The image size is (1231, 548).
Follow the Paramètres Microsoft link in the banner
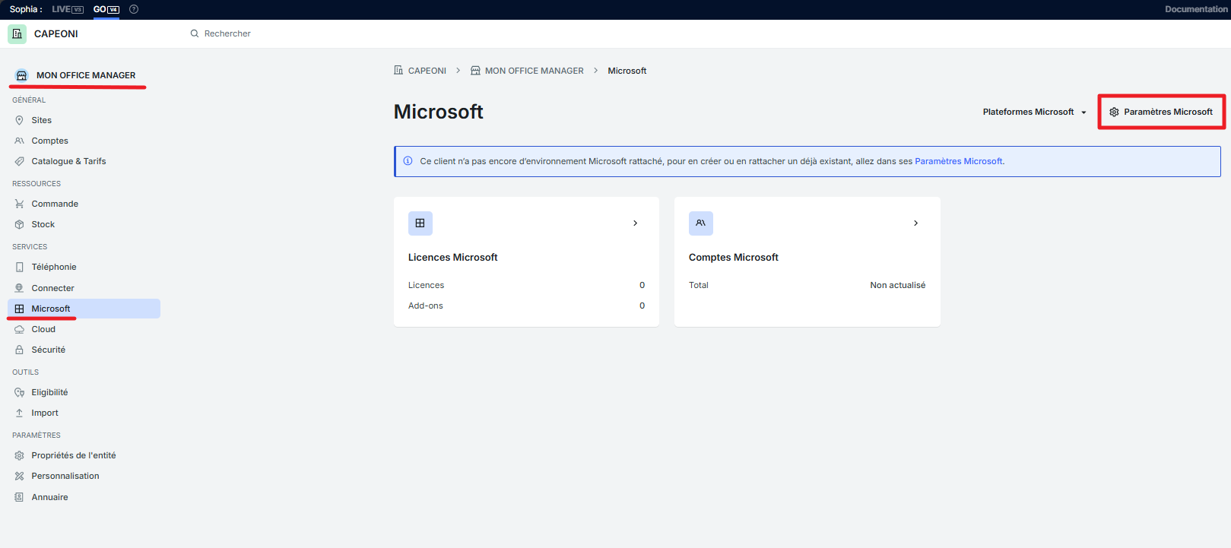(x=959, y=161)
